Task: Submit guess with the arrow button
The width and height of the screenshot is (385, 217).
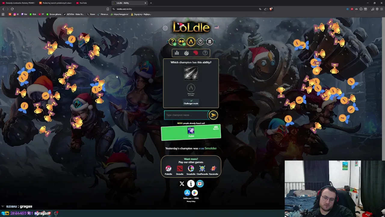Action: point(213,115)
